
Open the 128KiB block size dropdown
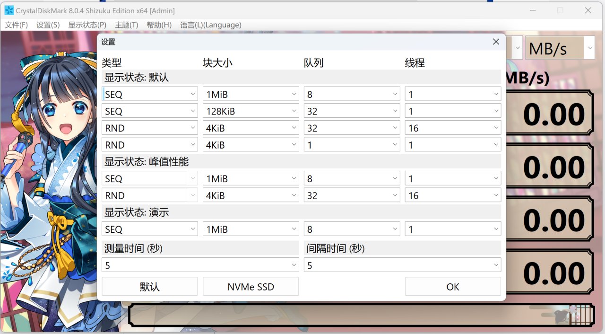[251, 111]
